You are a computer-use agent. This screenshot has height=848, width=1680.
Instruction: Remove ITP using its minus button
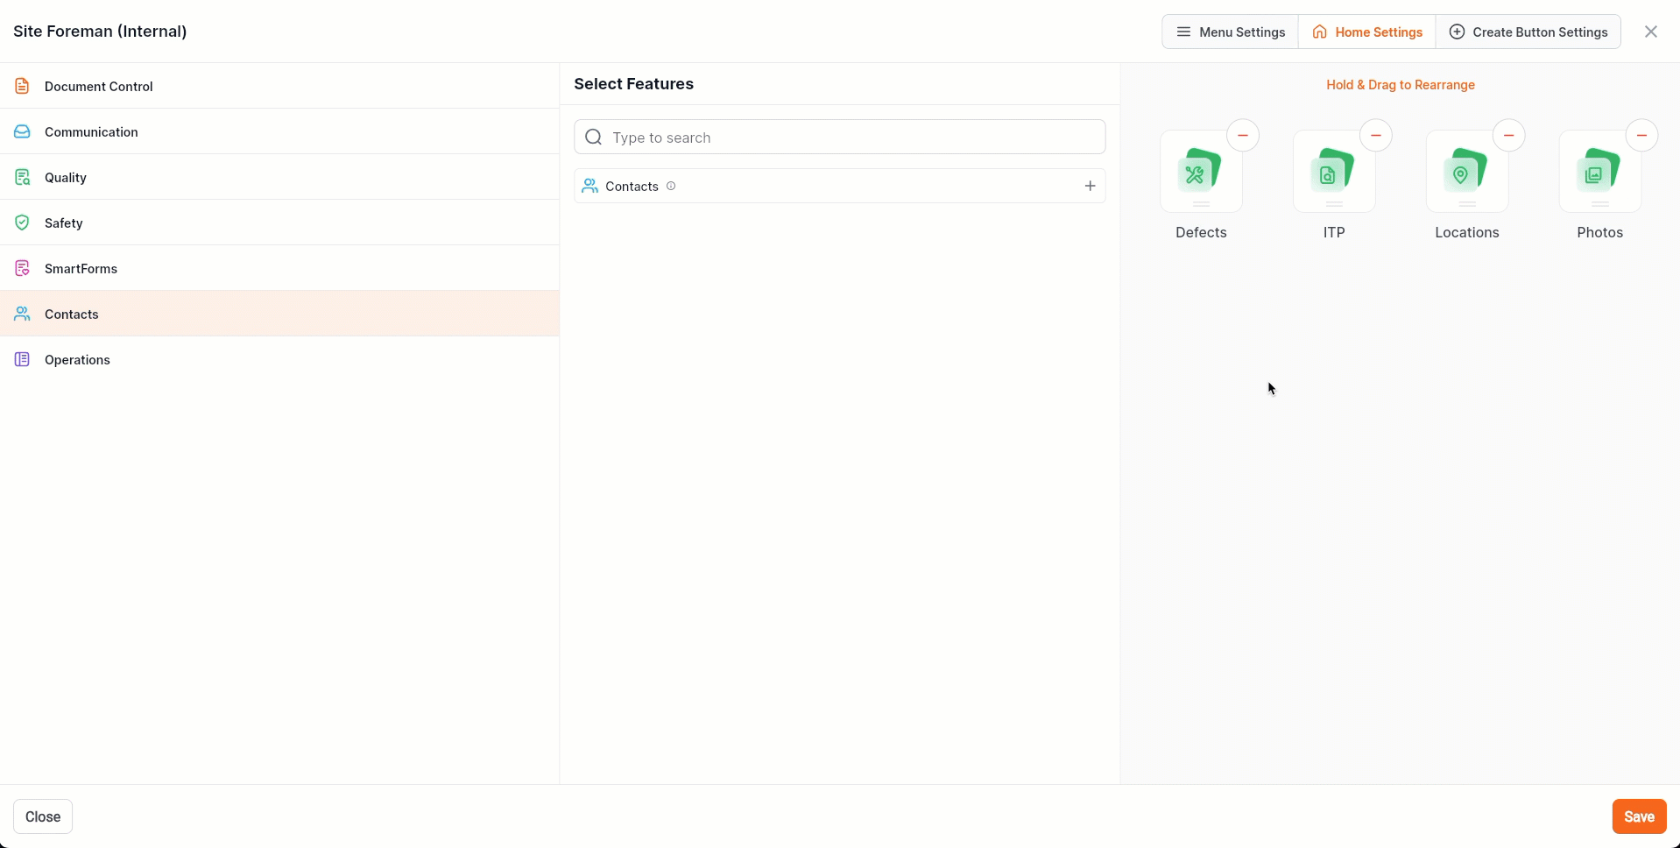click(x=1375, y=136)
